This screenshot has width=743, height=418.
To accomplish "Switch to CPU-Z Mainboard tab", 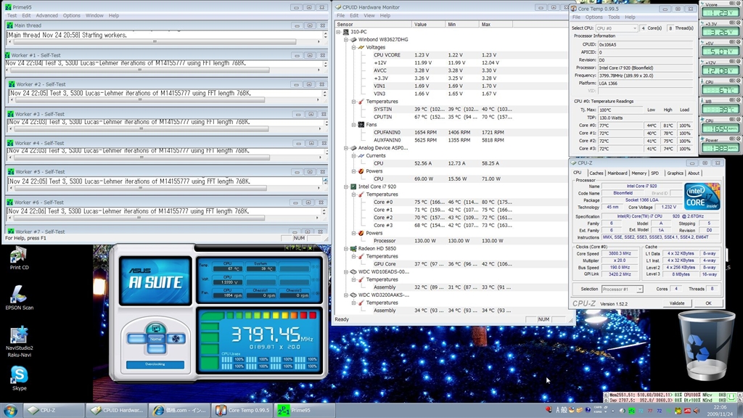I will (617, 173).
